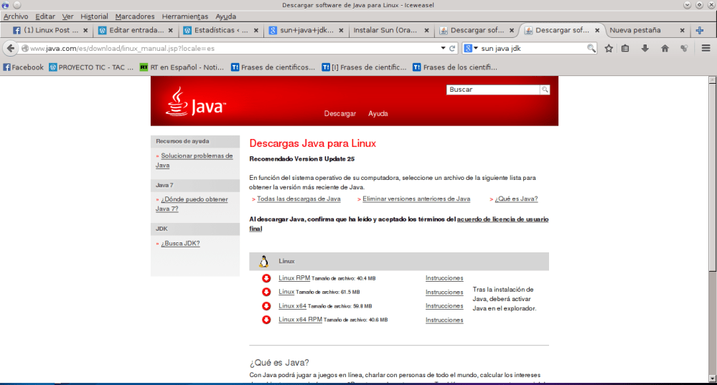Viewport: 717px width, 385px height.
Task: Click the vertical scrollbar thumb
Action: tap(713, 177)
